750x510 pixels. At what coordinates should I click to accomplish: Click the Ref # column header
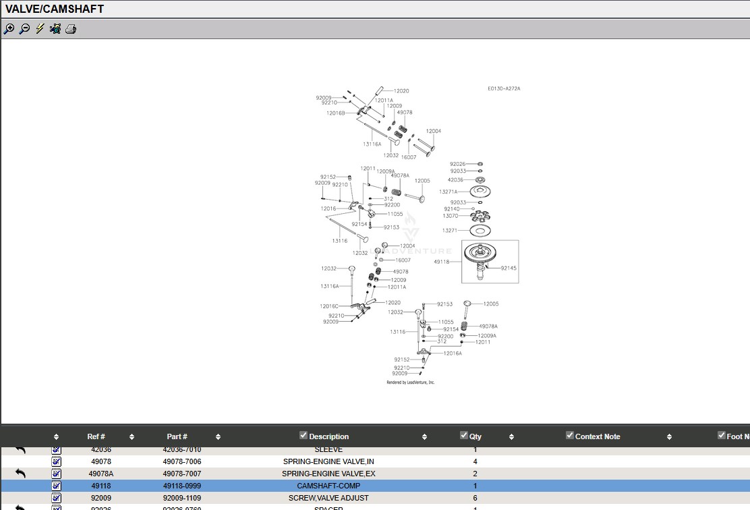(x=96, y=436)
